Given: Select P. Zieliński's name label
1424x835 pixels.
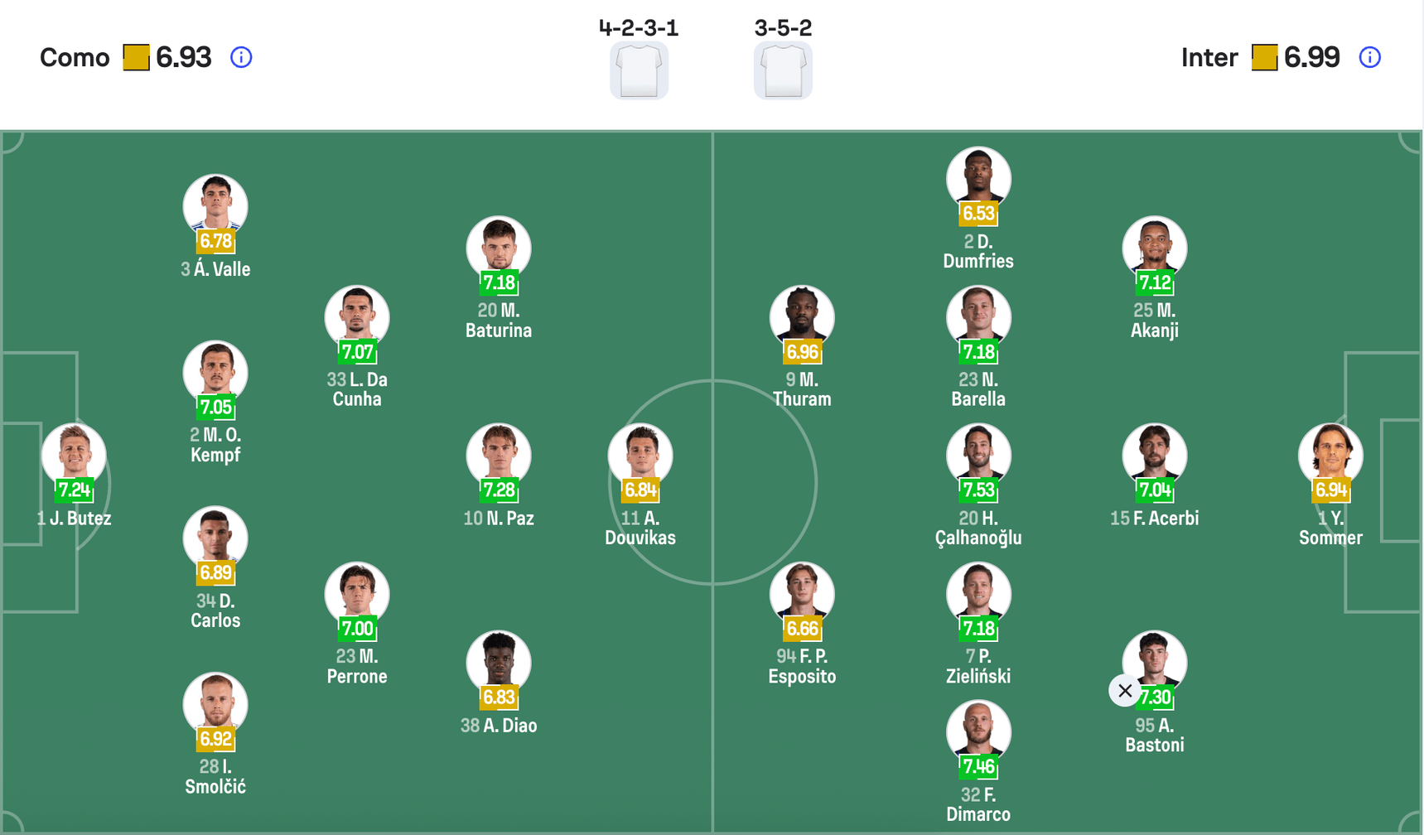Looking at the screenshot, I should pos(978,667).
